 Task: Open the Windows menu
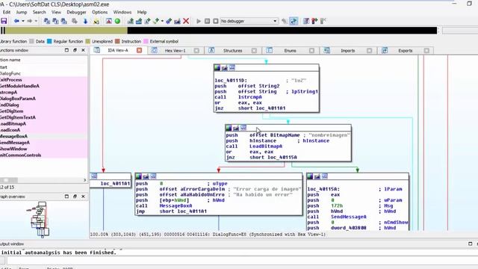[122, 12]
